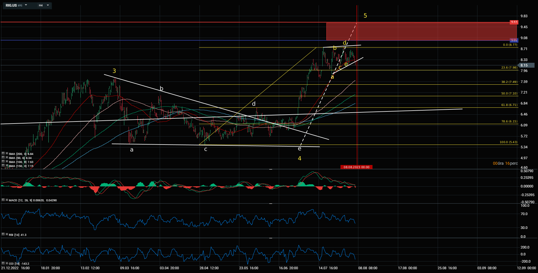Select the Fibonacci 50.0 (7.10) level label
This screenshot has width=538, height=273.
(509, 94)
